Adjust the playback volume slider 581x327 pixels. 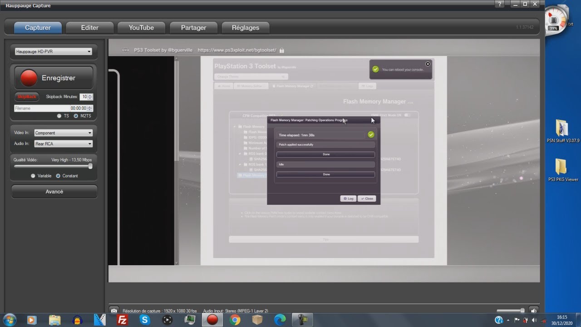(522, 311)
